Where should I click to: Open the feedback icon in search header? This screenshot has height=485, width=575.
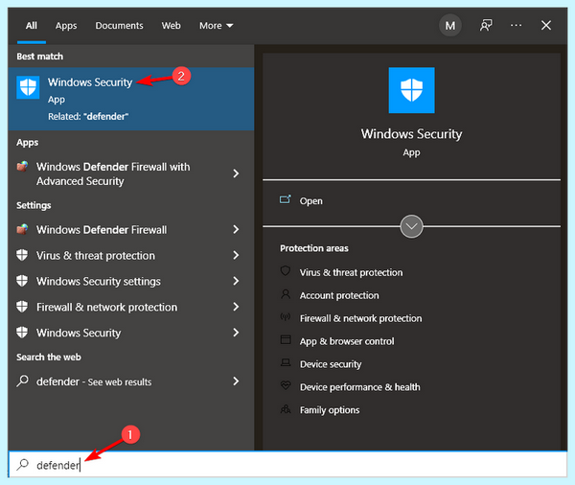[486, 25]
